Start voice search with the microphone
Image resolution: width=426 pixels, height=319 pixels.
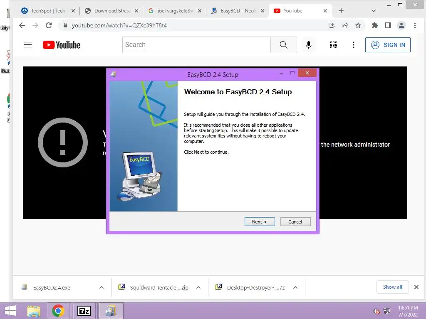pos(309,45)
